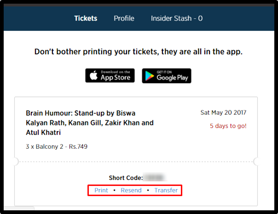Click the blurred short code value
This screenshot has height=214, width=278.
tap(155, 178)
